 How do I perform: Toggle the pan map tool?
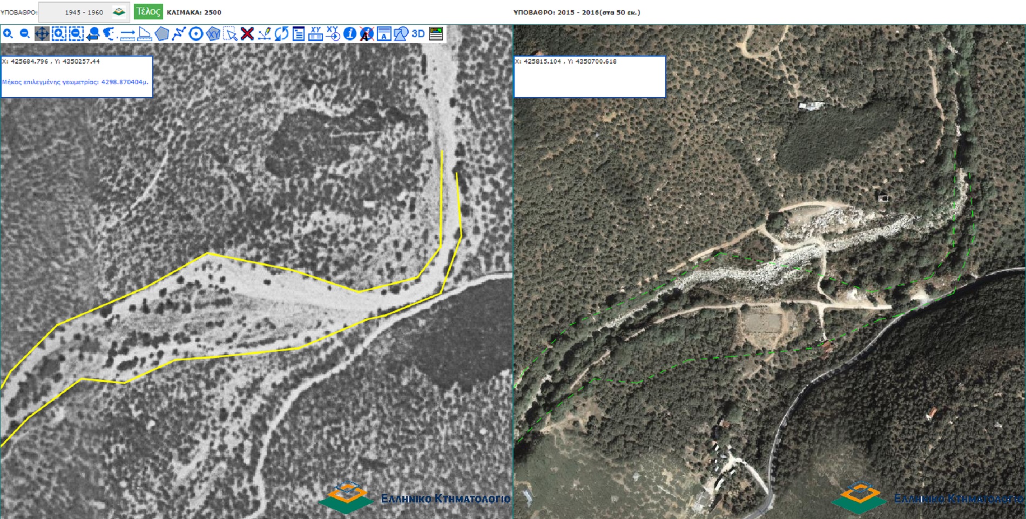coord(42,34)
